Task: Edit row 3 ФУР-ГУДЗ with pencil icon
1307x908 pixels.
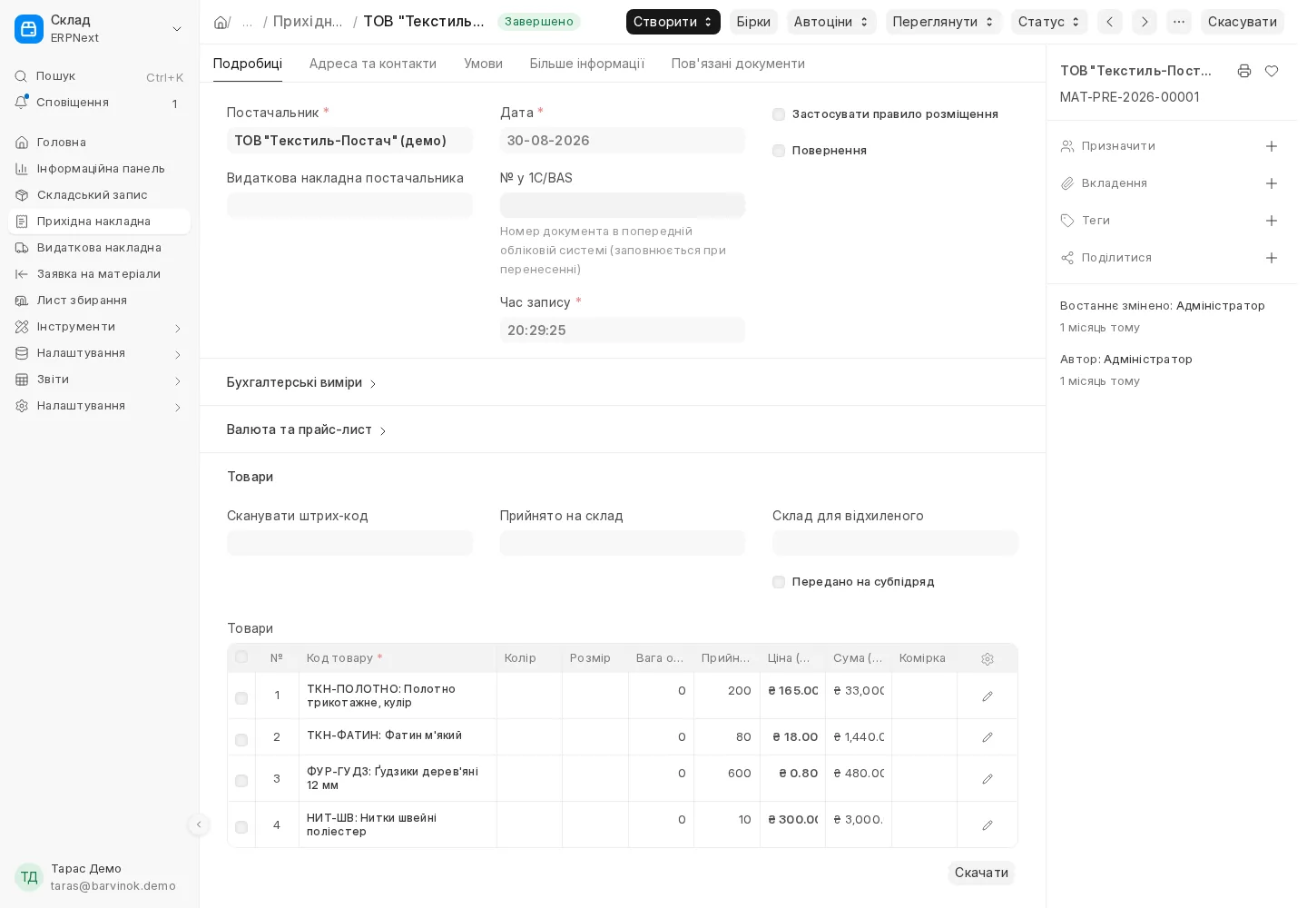Action: coord(988,779)
